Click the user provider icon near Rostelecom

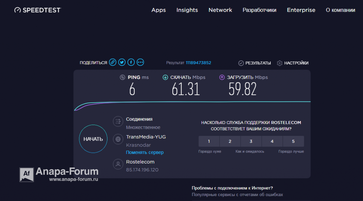coord(118,164)
